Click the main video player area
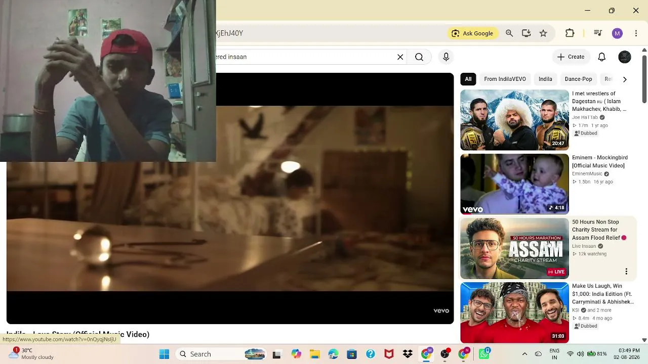This screenshot has height=364, width=648. coord(230,198)
